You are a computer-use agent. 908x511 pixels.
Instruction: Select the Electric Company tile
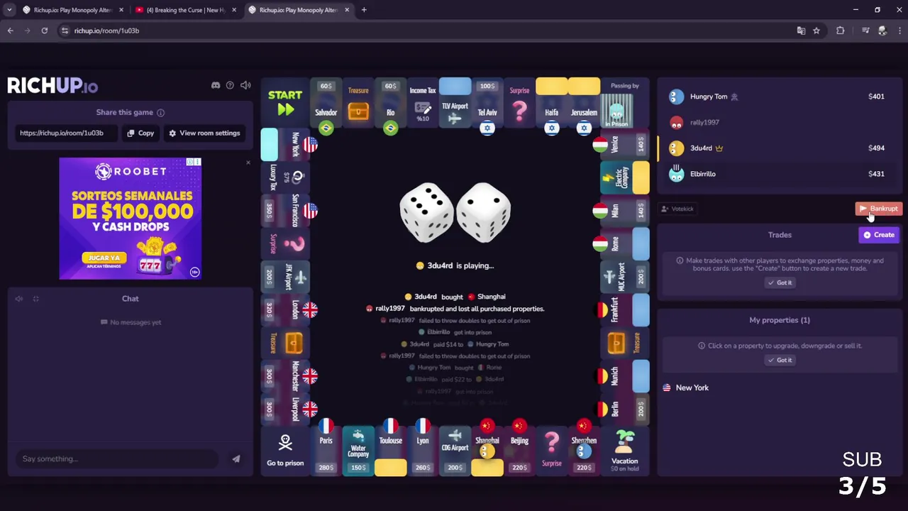coord(625,177)
